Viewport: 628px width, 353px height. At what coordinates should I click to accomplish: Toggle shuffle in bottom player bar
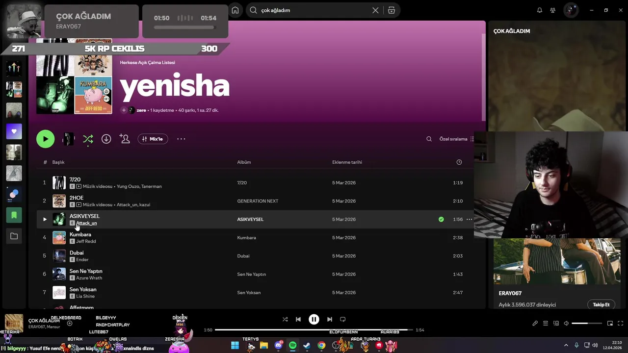pyautogui.click(x=285, y=319)
